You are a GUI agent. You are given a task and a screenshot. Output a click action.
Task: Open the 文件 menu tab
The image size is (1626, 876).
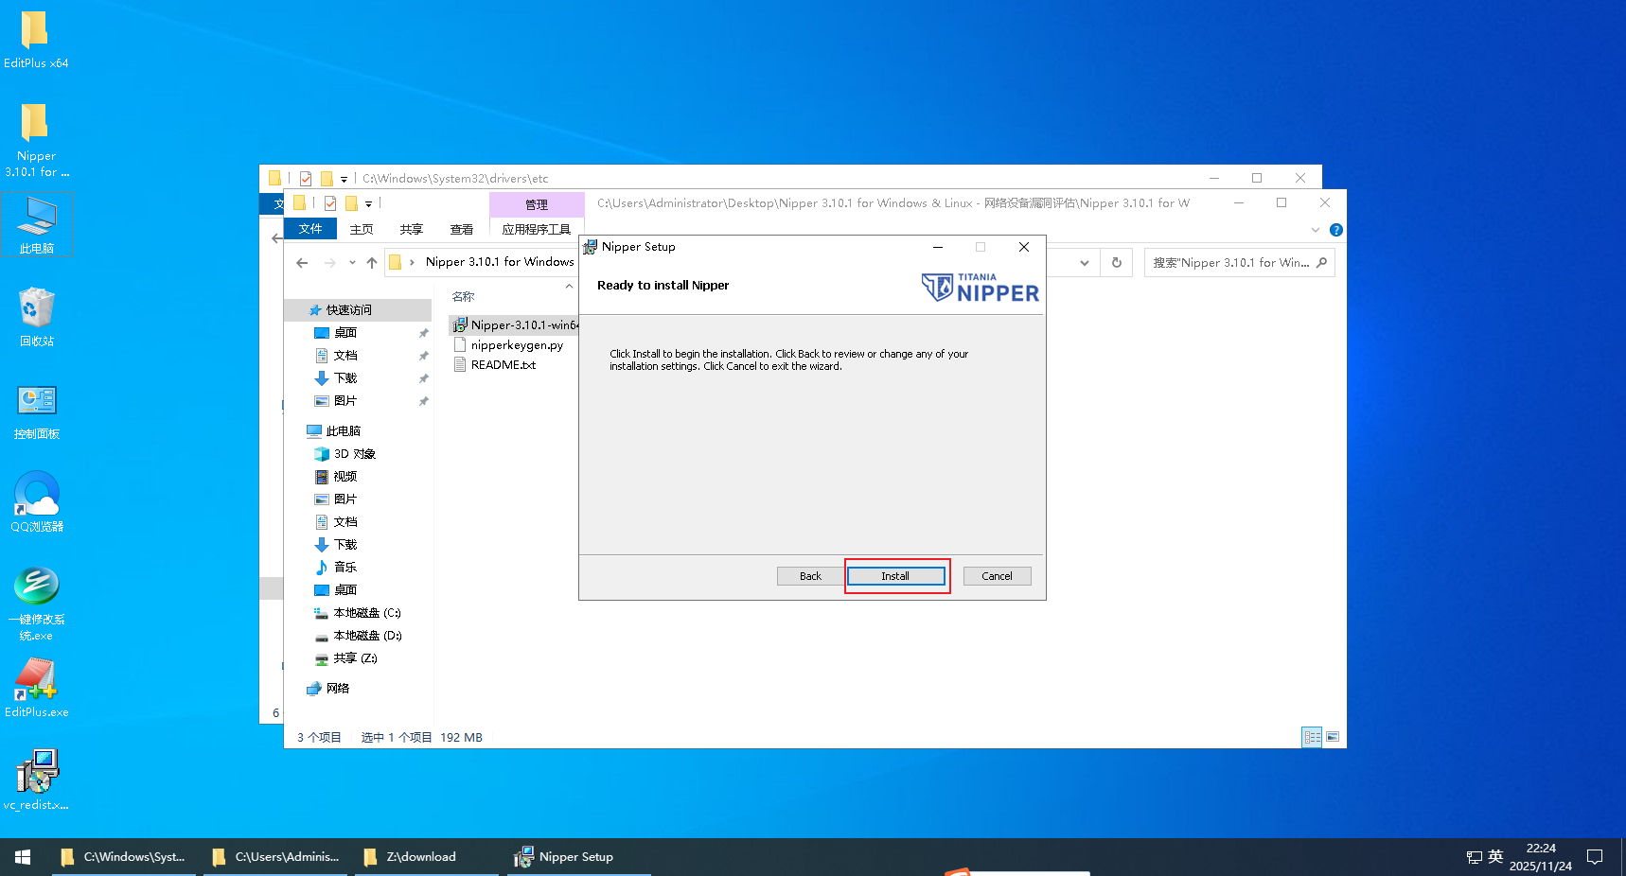310,229
